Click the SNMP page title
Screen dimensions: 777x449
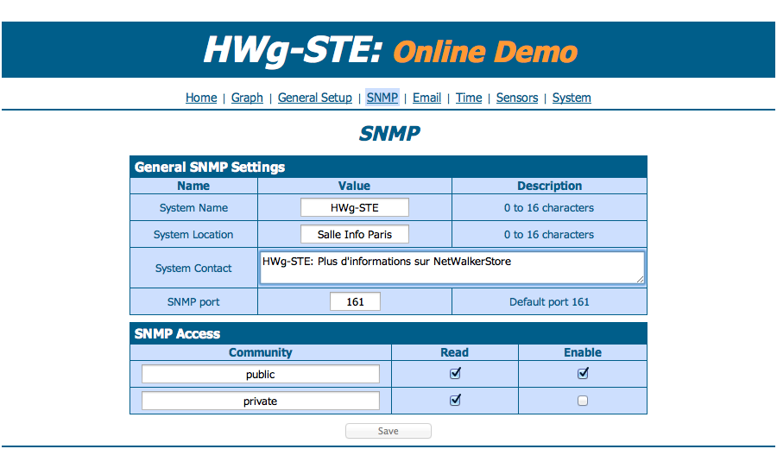coord(389,133)
